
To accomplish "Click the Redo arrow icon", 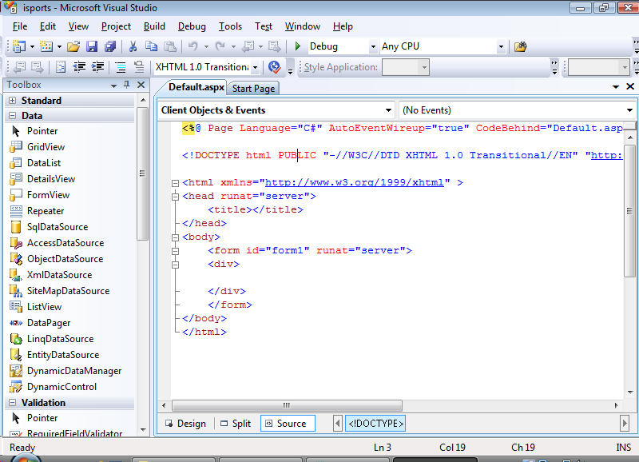I will 220,46.
